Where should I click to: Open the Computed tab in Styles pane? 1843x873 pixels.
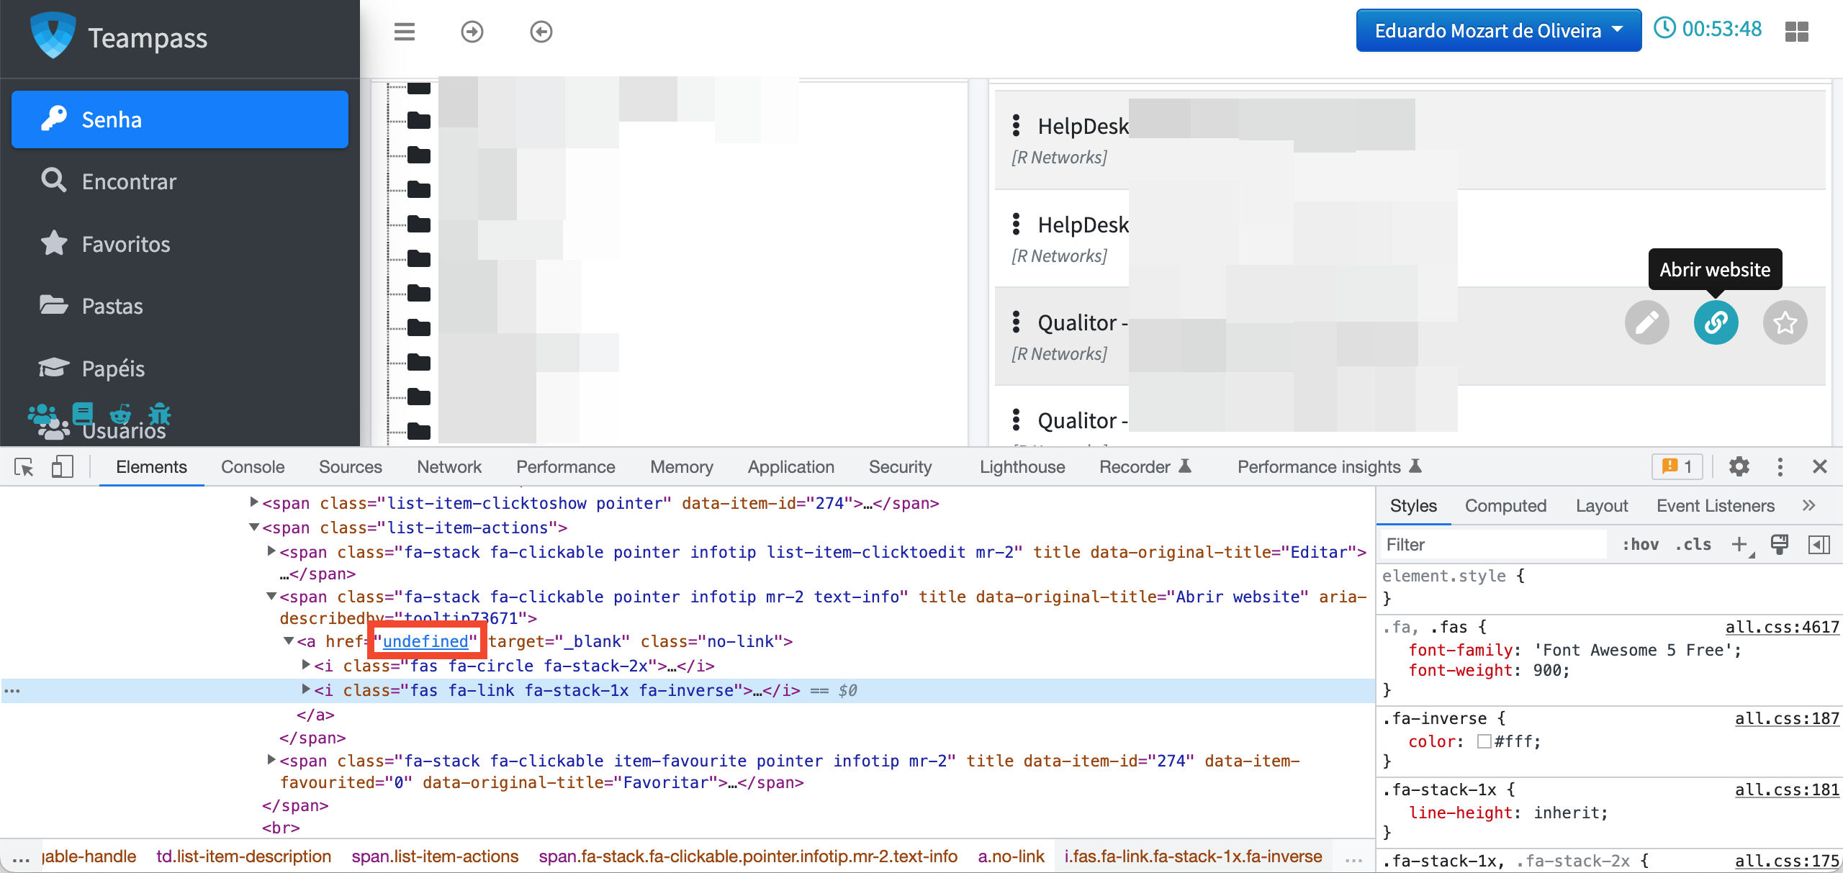click(1506, 505)
